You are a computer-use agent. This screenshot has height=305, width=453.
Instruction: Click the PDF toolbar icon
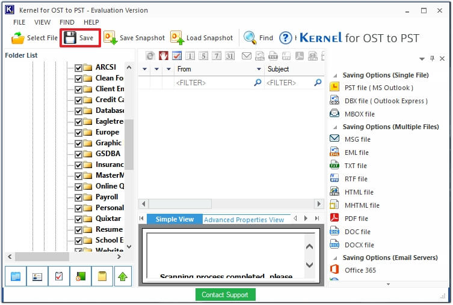pos(300,56)
